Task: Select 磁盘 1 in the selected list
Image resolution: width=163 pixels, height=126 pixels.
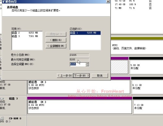Action: pos(85,33)
